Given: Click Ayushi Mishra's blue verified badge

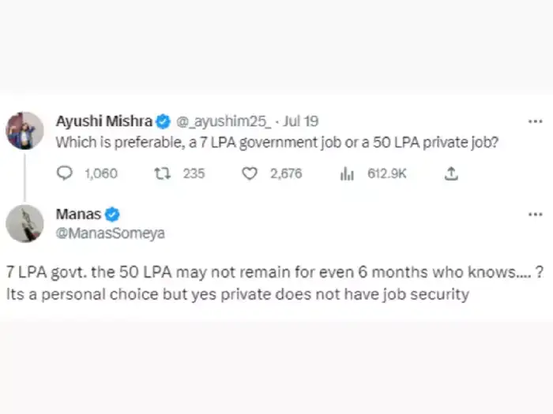Looking at the screenshot, I should coord(164,121).
